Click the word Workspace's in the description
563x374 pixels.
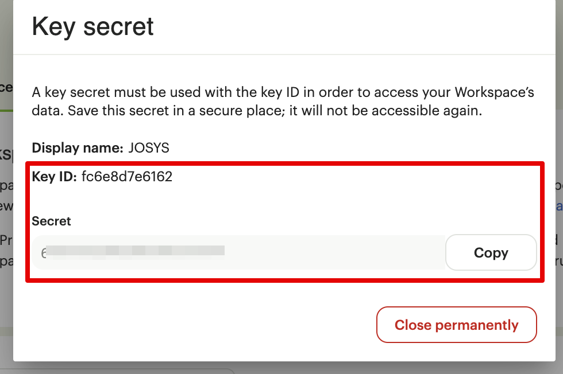click(x=494, y=92)
